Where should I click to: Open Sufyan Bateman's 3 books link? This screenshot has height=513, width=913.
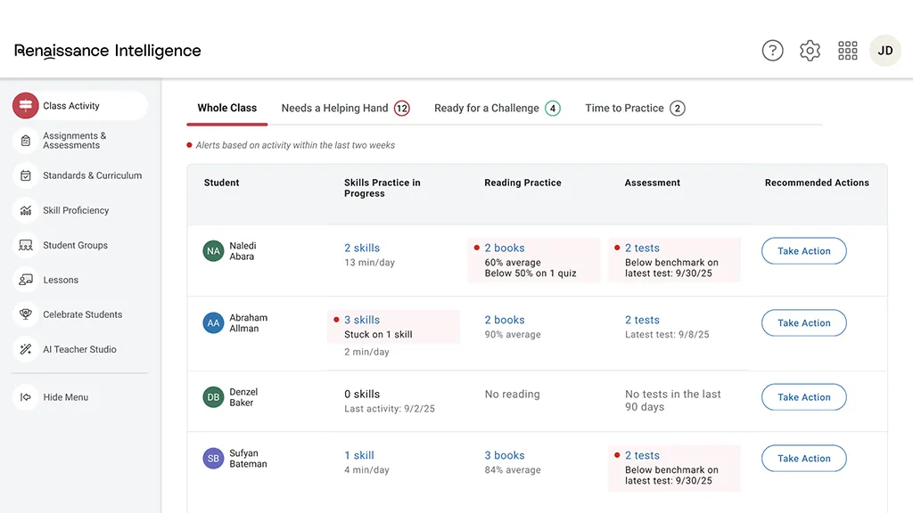[x=505, y=455]
